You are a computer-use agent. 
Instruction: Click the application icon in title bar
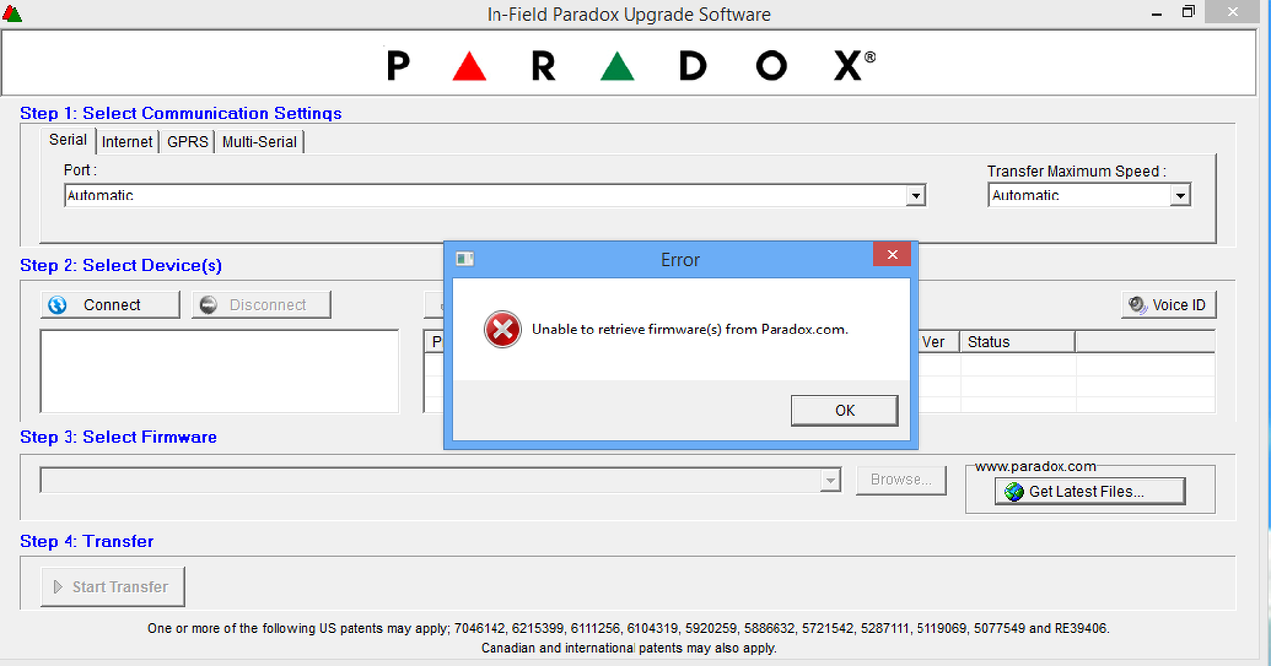[12, 13]
